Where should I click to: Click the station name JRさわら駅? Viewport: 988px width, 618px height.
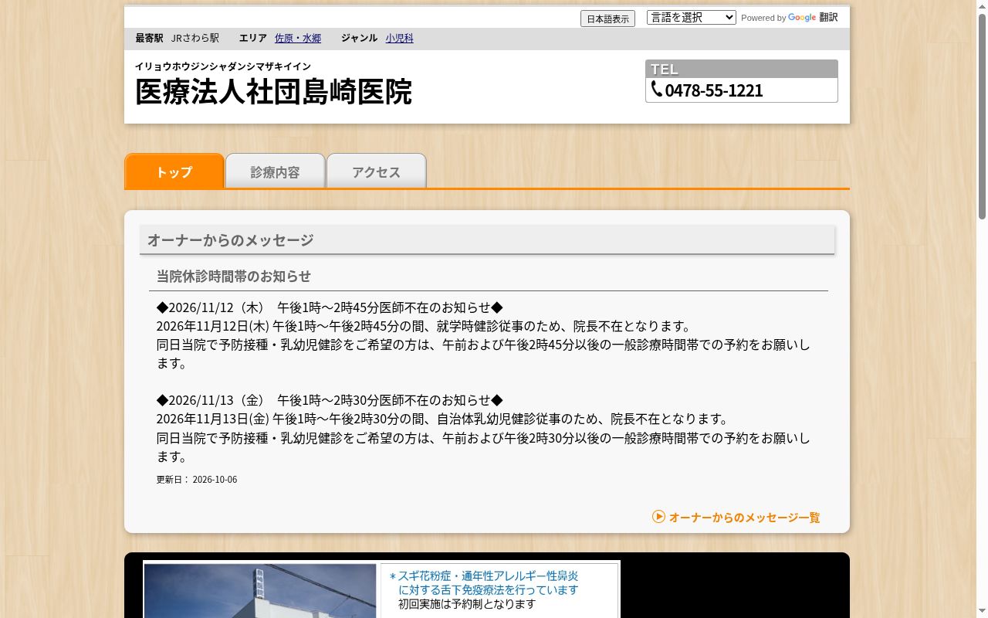pyautogui.click(x=195, y=38)
